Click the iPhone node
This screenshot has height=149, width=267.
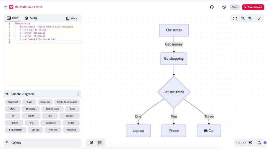pyautogui.click(x=174, y=131)
